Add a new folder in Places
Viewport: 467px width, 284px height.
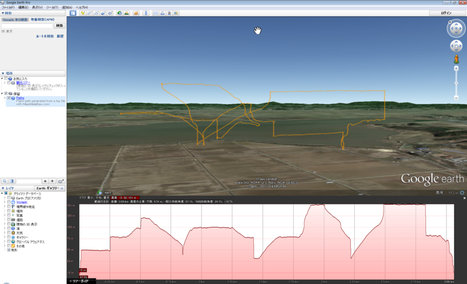tap(61, 181)
